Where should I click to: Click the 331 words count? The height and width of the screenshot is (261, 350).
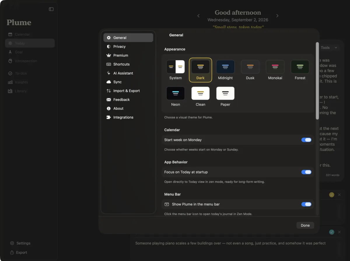[x=332, y=175]
